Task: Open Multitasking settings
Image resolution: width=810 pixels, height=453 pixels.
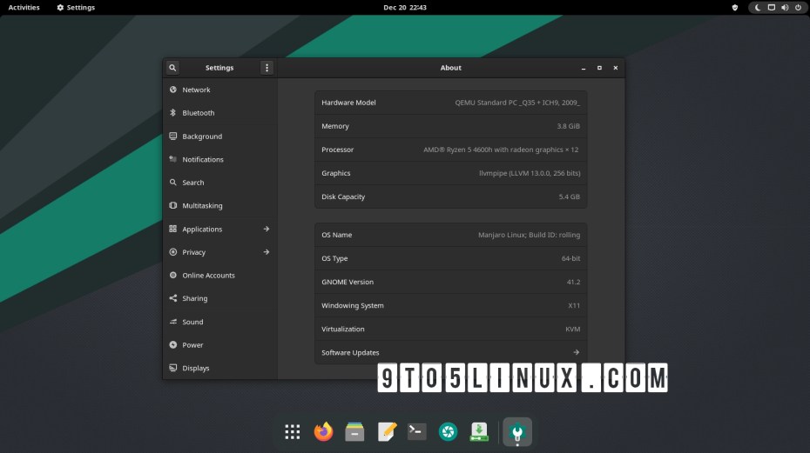Action: (220, 206)
